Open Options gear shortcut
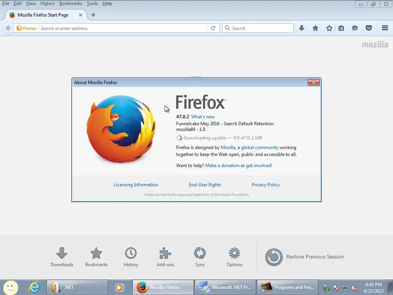This screenshot has width=393, height=295. [x=234, y=257]
